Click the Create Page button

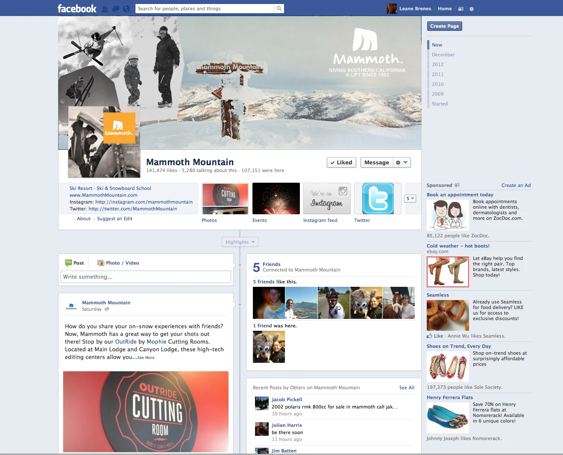444,26
